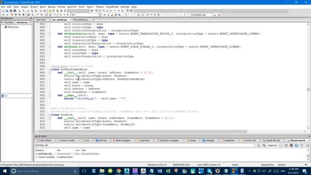Screen dimensions: 311x175
Task: Click the Redo toolbar icon
Action: tap(23, 11)
